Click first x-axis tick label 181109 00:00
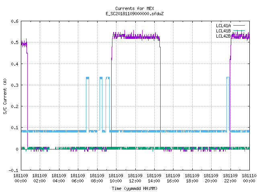The image size is (257, 192). [20, 178]
